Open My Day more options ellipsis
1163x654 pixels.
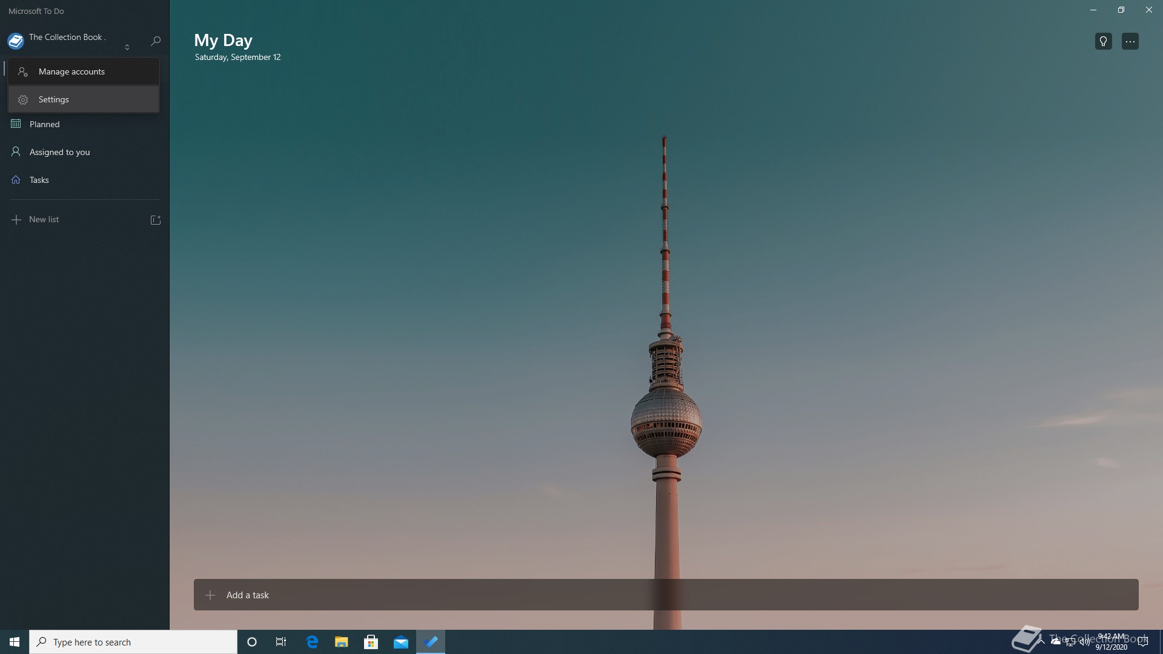click(1130, 41)
